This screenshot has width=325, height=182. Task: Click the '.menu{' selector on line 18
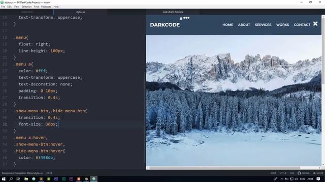pyautogui.click(x=21, y=37)
